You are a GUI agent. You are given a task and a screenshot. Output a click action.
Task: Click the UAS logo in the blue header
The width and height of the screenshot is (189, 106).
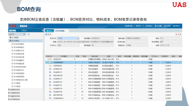(12, 26)
